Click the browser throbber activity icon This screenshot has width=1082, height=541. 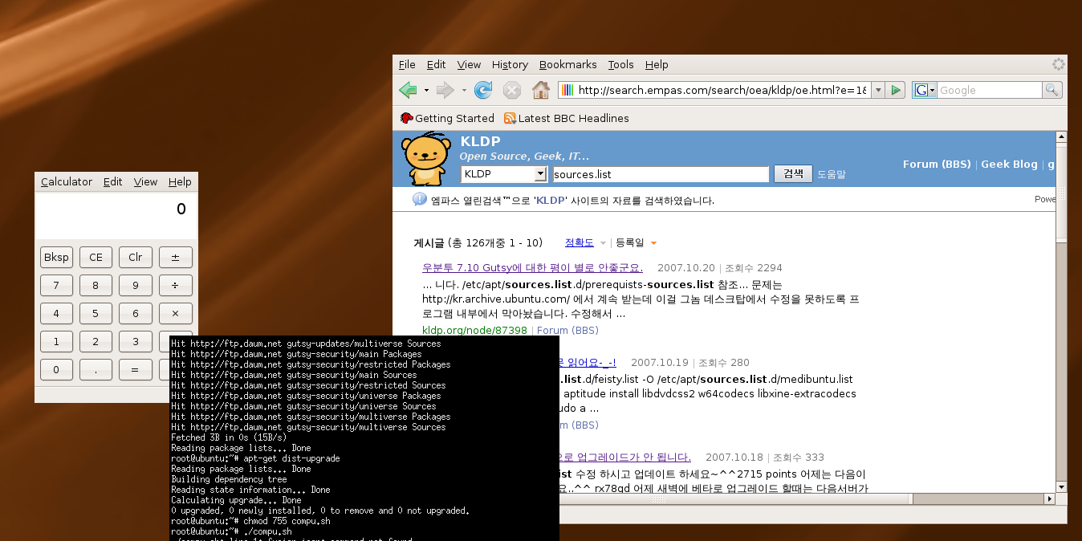tap(1059, 64)
